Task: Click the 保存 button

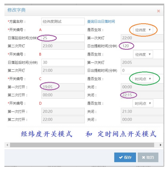Action: (125, 157)
